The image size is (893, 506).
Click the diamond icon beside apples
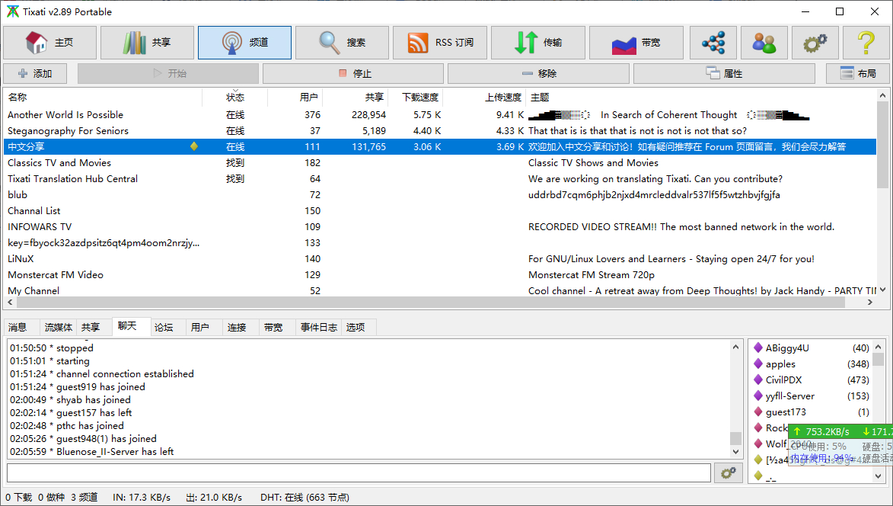758,363
